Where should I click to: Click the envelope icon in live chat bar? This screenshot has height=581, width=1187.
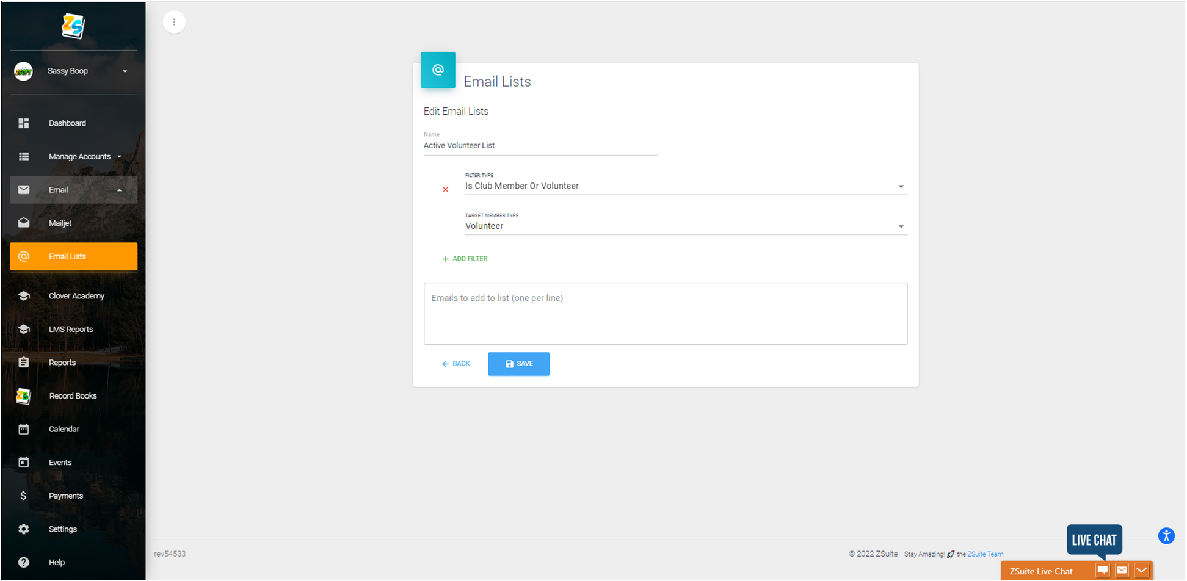pos(1122,571)
